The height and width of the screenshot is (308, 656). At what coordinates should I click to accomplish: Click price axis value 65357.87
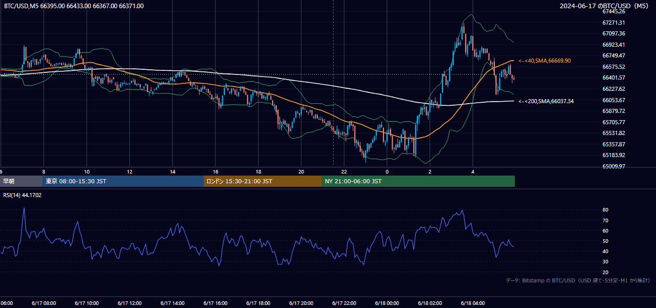click(614, 144)
